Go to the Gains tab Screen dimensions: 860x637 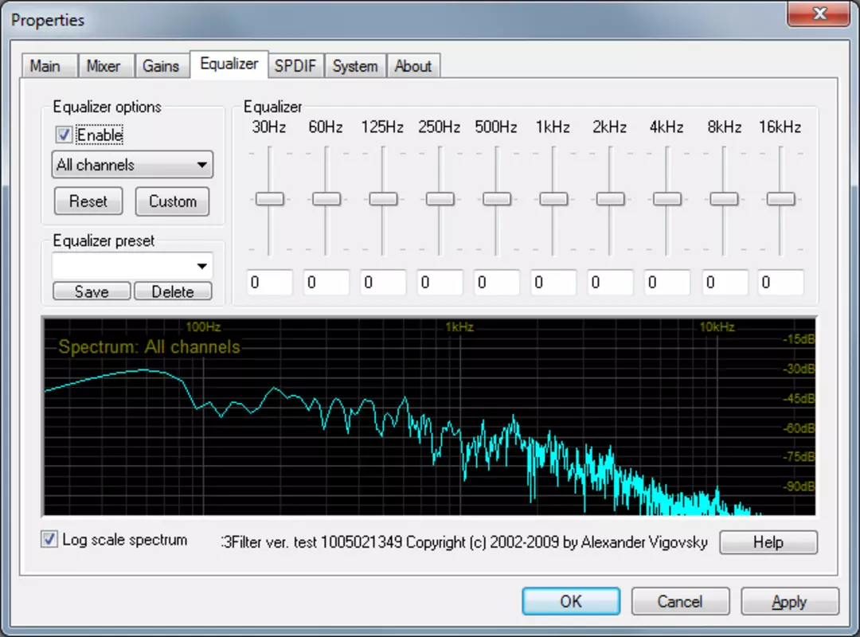(x=162, y=66)
